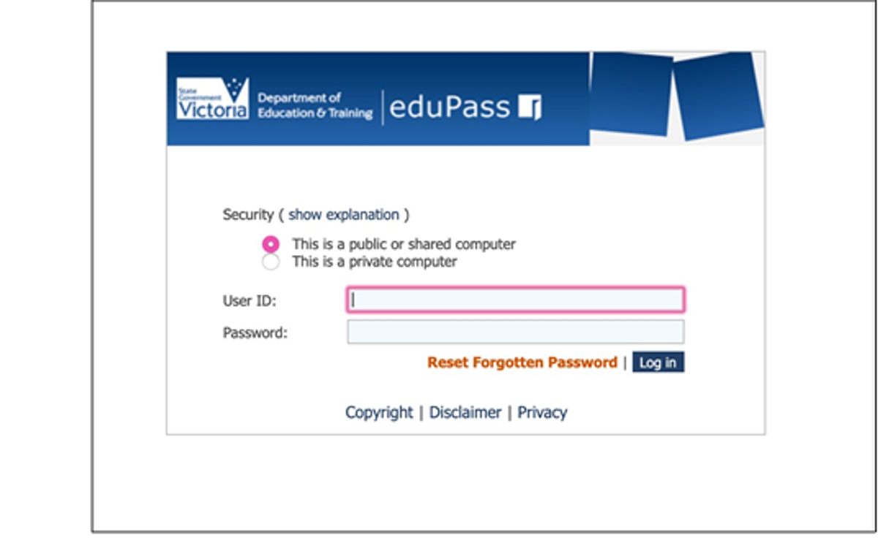
Task: Click the right tilted blue square graphic
Action: (717, 95)
